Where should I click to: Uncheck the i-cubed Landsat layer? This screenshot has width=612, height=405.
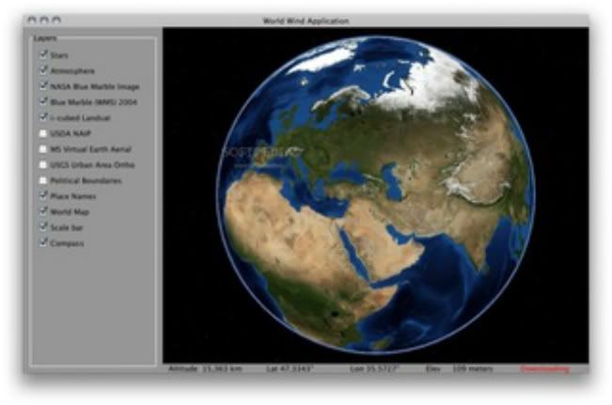(43, 117)
